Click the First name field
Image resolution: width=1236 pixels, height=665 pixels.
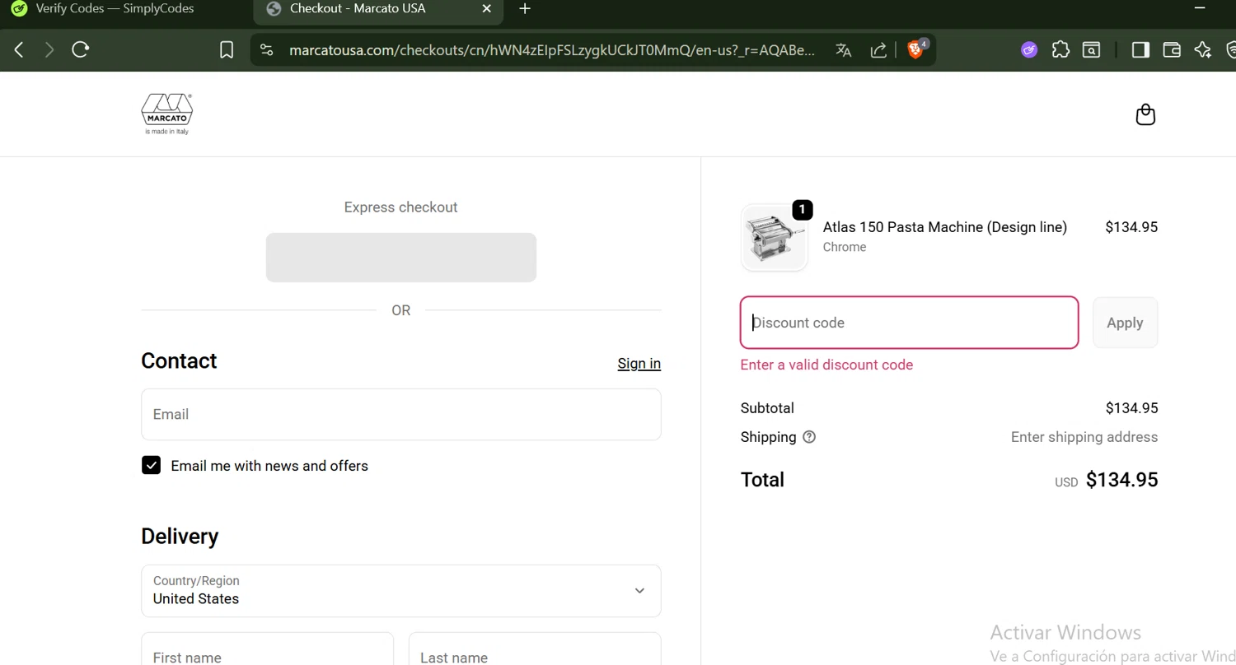click(268, 649)
